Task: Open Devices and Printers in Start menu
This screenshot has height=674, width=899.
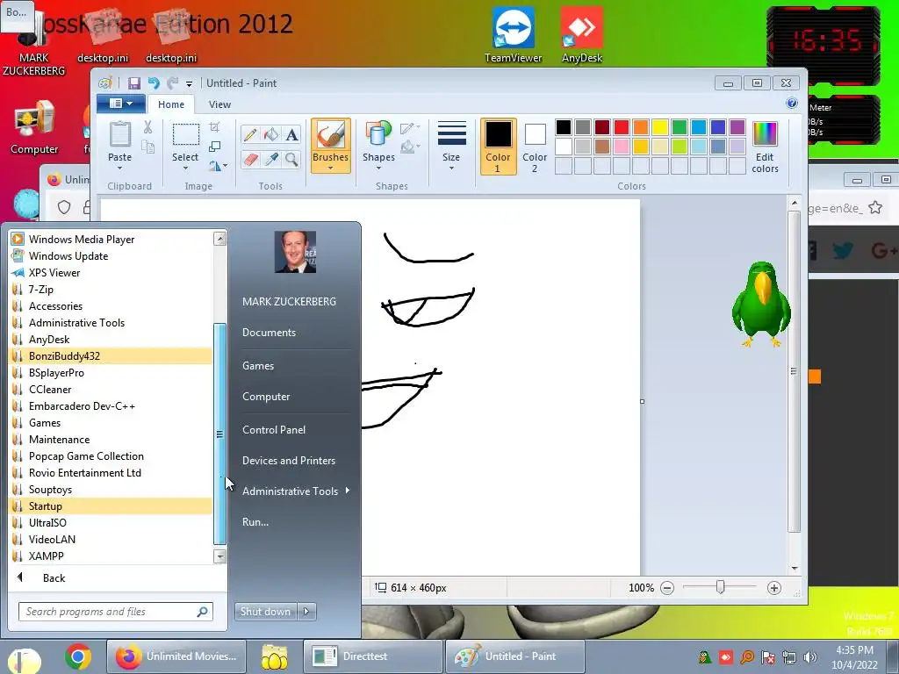Action: tap(288, 461)
